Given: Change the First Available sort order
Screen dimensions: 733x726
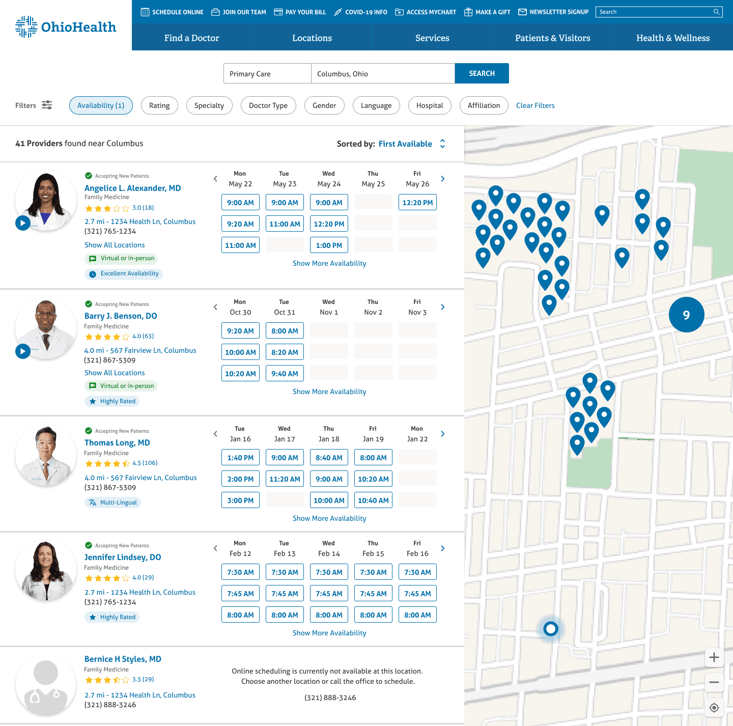Looking at the screenshot, I should coord(412,144).
